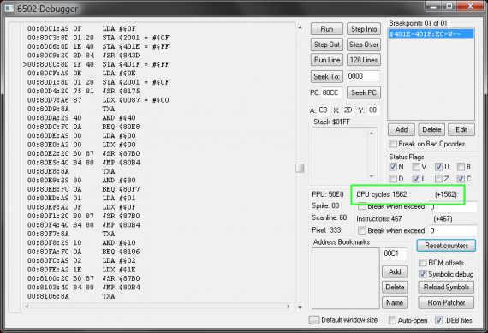The image size is (488, 333).
Task: Add an address bookmark
Action: [395, 271]
